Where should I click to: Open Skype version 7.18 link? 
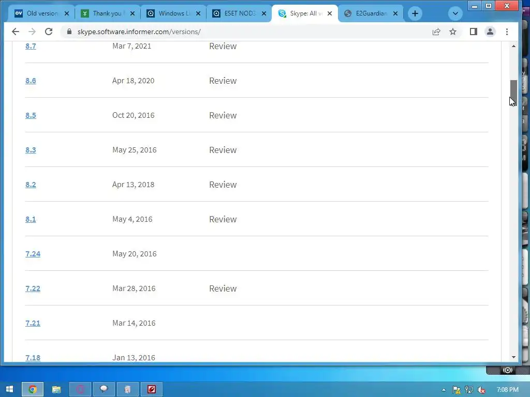coord(33,358)
